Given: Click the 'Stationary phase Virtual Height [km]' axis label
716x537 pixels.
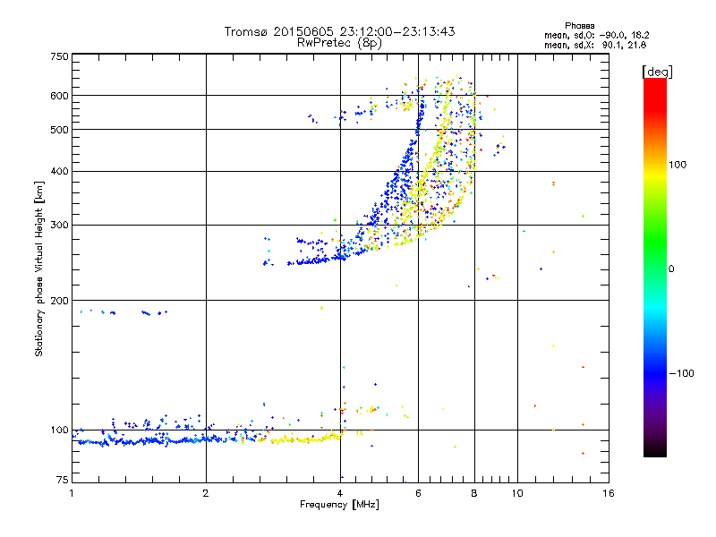Looking at the screenshot, I should 39,268.
